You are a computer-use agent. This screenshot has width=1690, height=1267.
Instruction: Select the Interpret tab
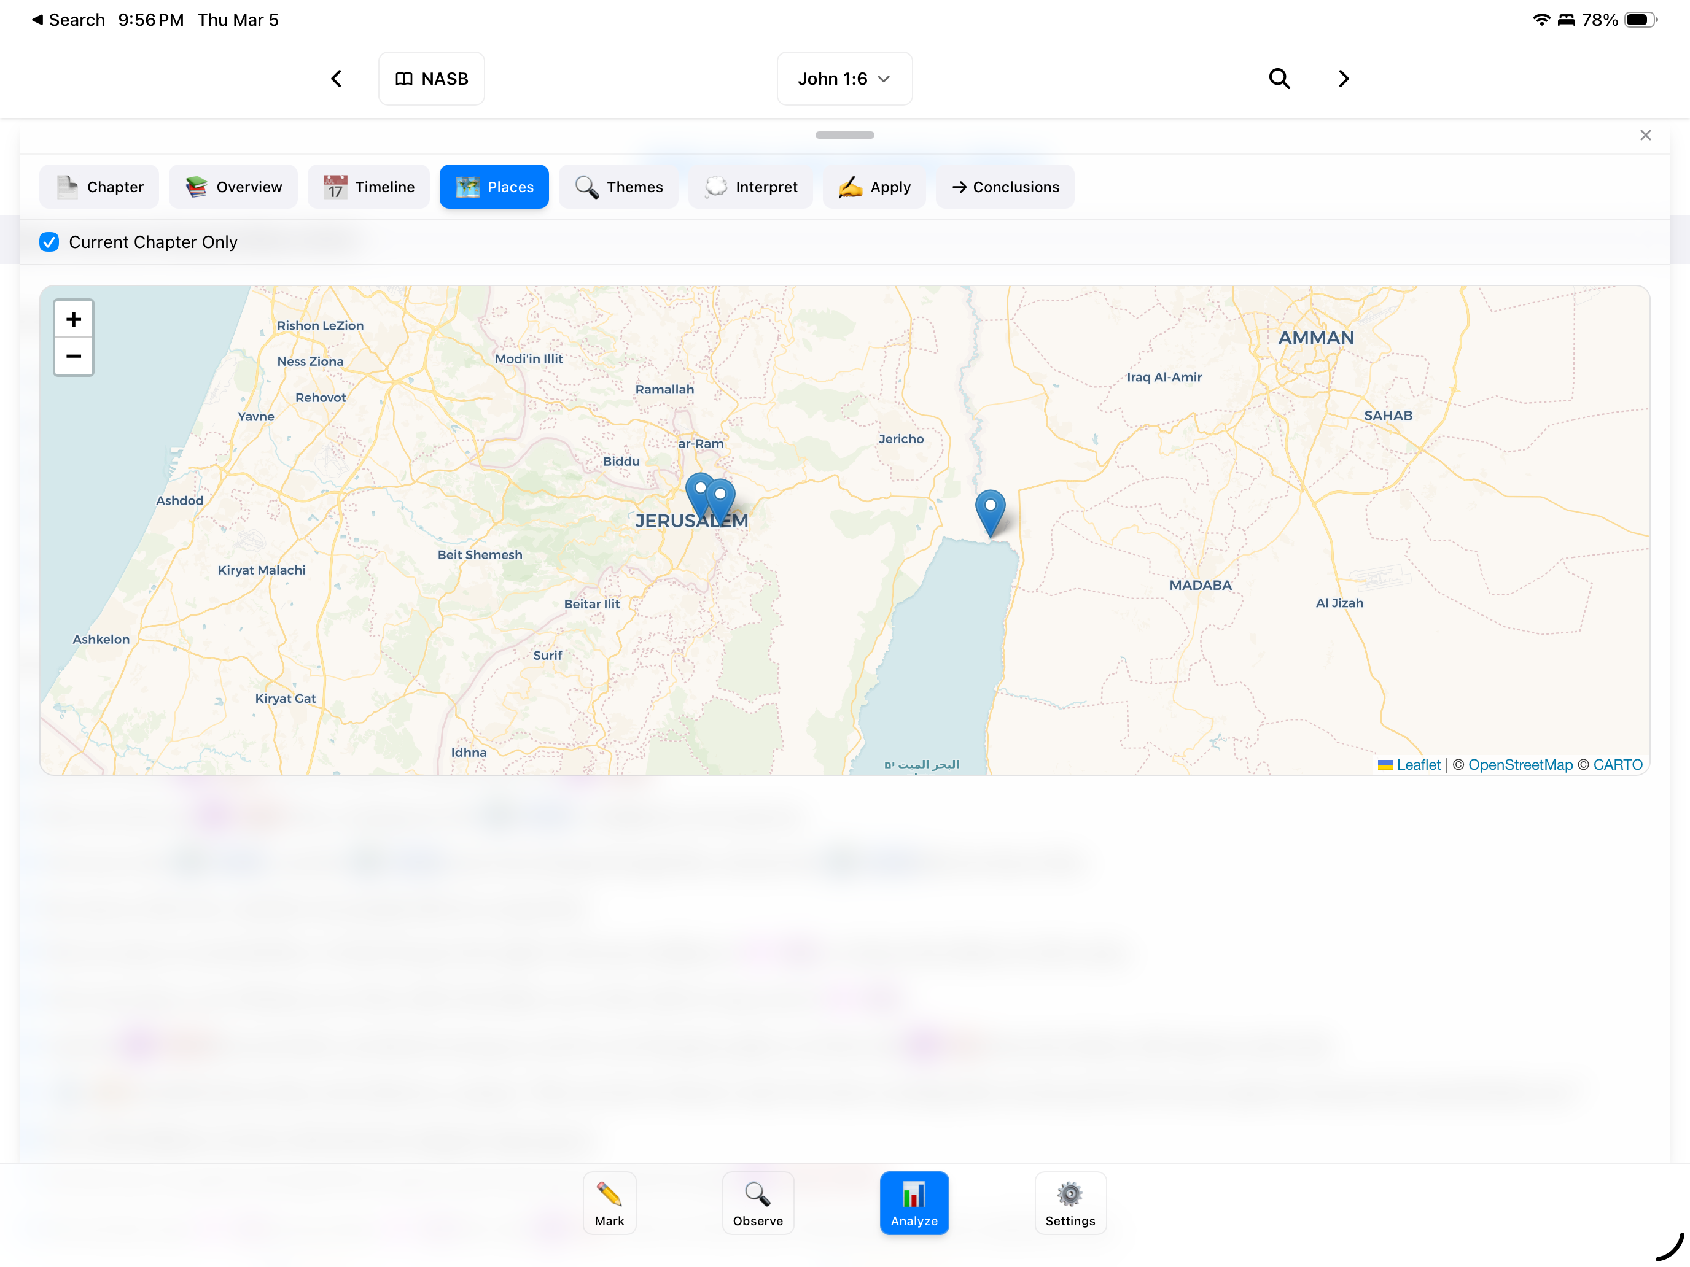(x=750, y=187)
